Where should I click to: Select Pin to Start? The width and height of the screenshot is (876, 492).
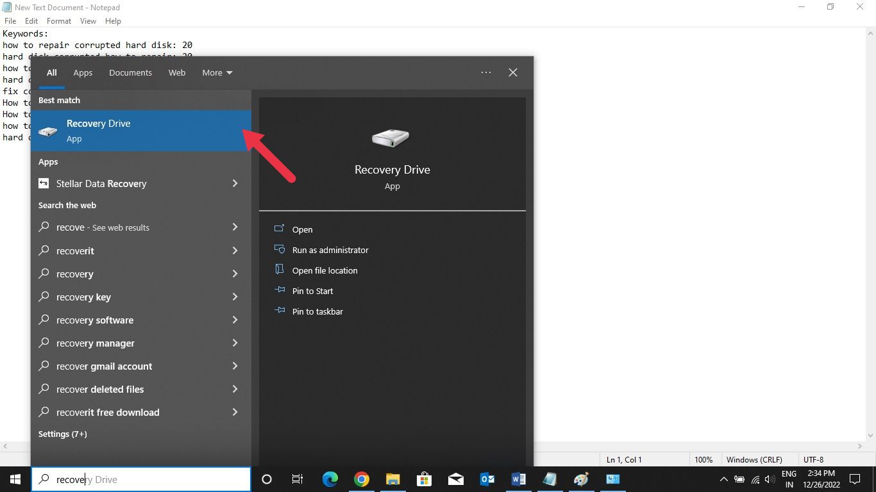[x=312, y=291]
